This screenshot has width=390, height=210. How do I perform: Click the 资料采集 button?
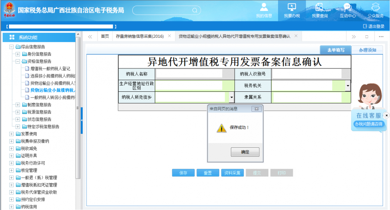(x=232, y=173)
